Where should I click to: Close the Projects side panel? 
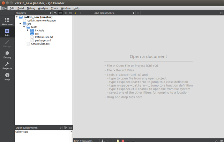tap(70, 13)
